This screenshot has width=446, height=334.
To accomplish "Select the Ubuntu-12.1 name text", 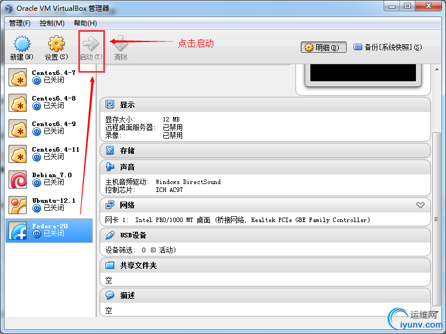I will click(x=54, y=201).
